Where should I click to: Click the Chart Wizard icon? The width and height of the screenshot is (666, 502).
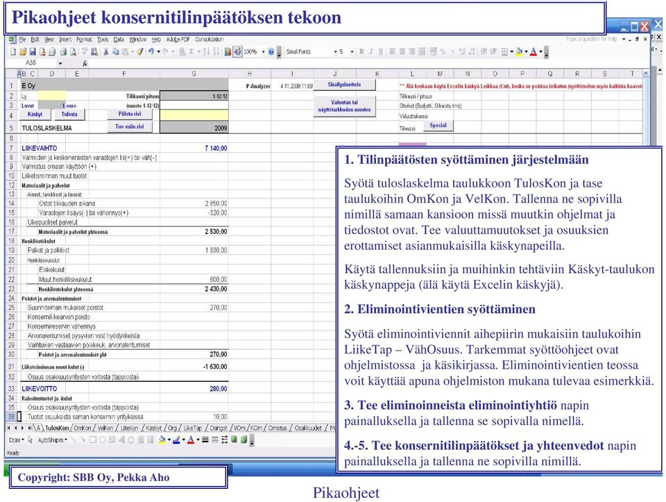(228, 51)
